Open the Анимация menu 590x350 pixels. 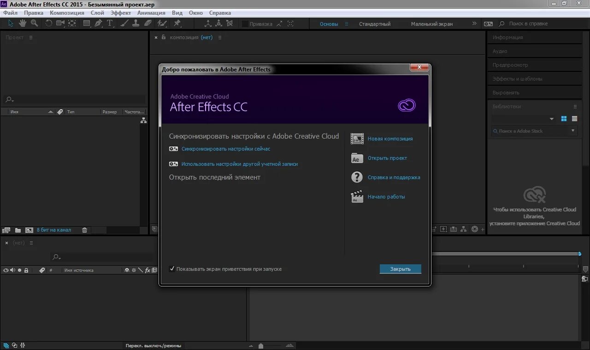click(x=151, y=13)
